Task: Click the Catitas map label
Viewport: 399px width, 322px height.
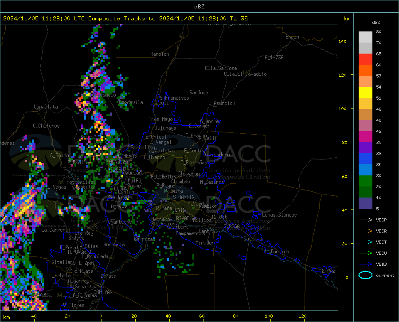Action: pyautogui.click(x=253, y=239)
